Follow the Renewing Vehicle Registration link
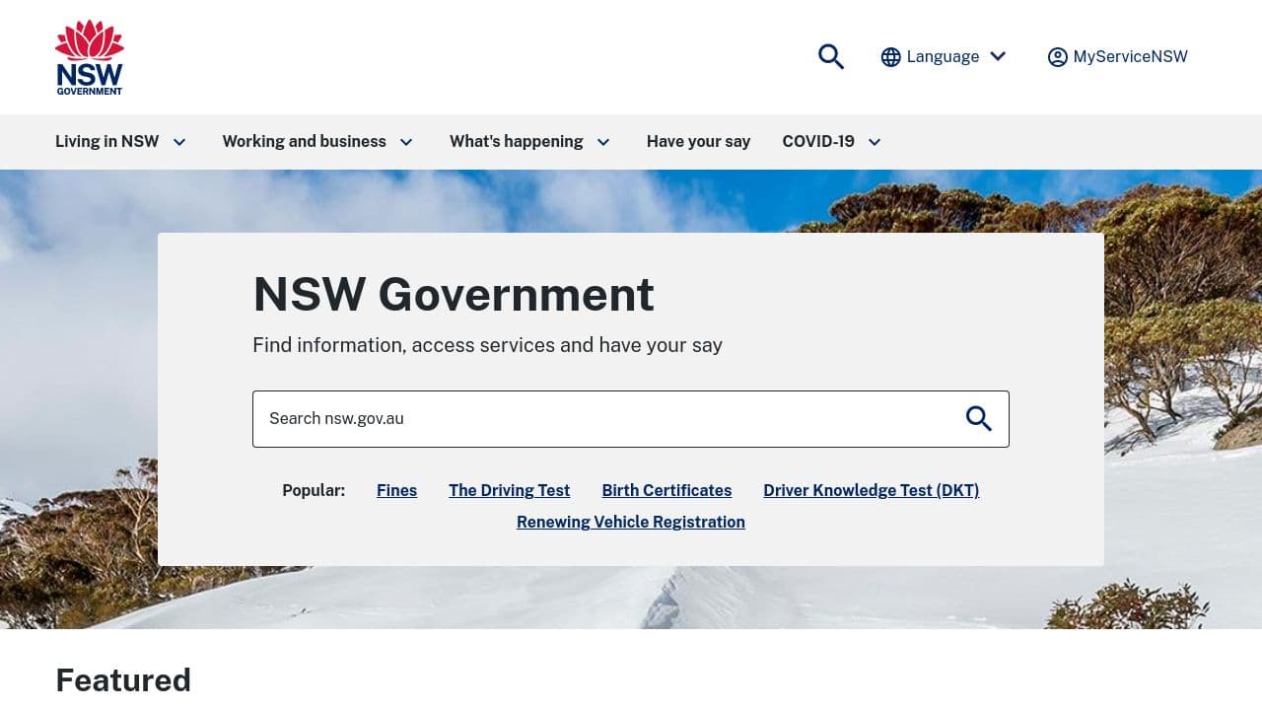This screenshot has height=710, width=1262. tap(631, 522)
